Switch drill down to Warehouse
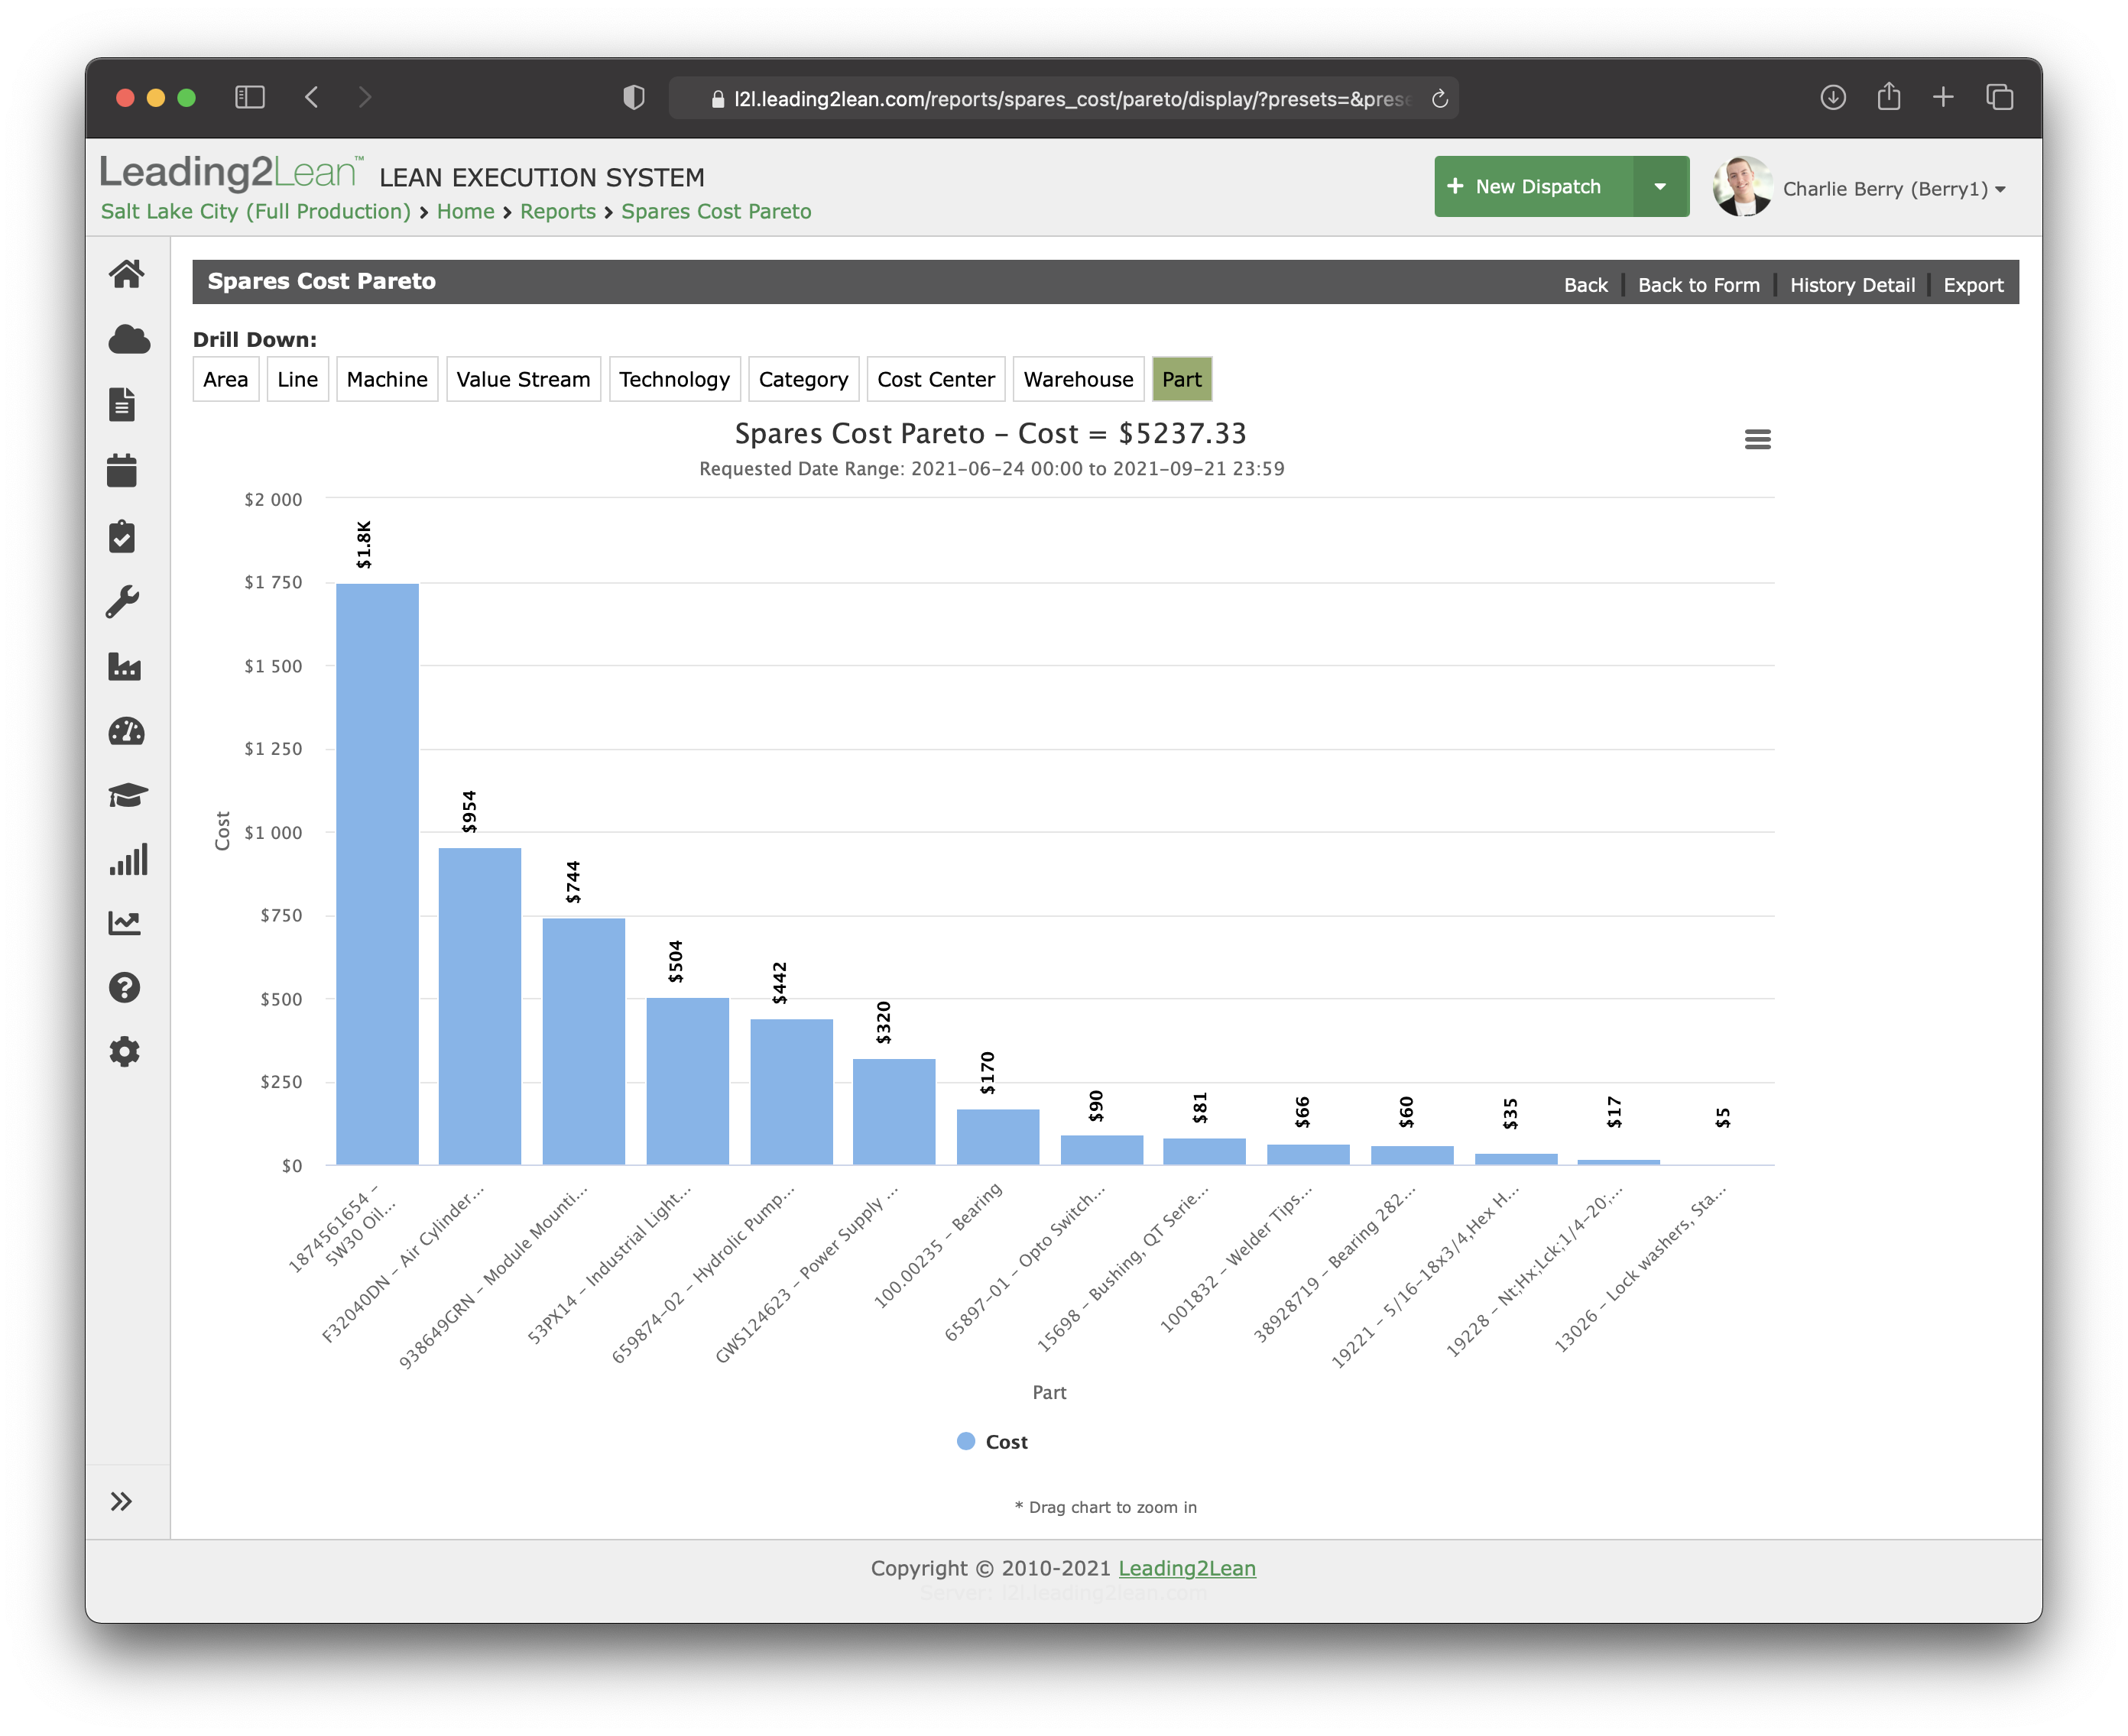This screenshot has height=1736, width=2128. click(1078, 379)
